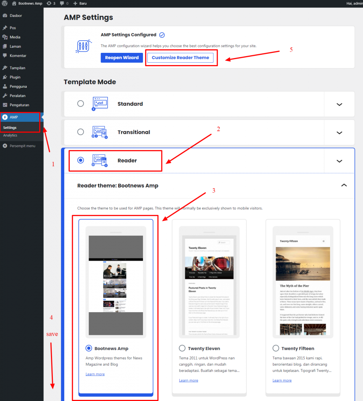Click the Persempit menu collapse arrow icon
This screenshot has height=401, width=363.
click(x=5, y=146)
